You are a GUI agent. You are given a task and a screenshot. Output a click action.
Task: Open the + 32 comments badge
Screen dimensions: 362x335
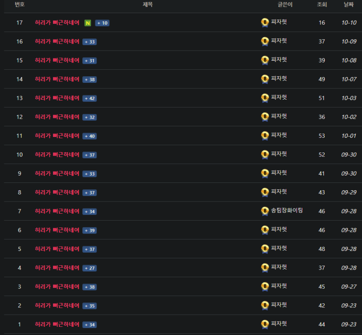click(x=90, y=117)
